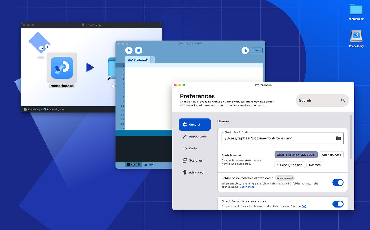Select the Classic (sketch_220809a) naming option
This screenshot has width=370, height=230.
click(x=296, y=155)
